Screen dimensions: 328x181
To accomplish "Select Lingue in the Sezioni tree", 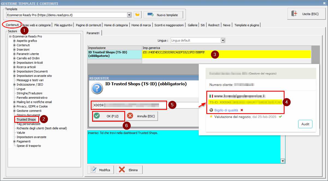I will pos(21,89).
